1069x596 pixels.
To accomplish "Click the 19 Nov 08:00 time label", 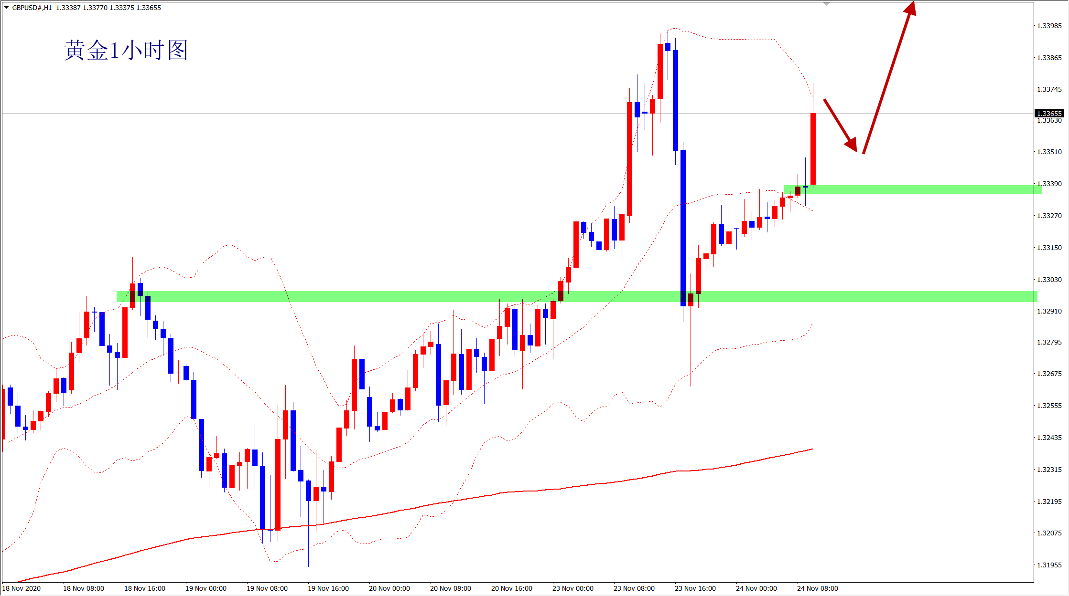I will pos(267,588).
